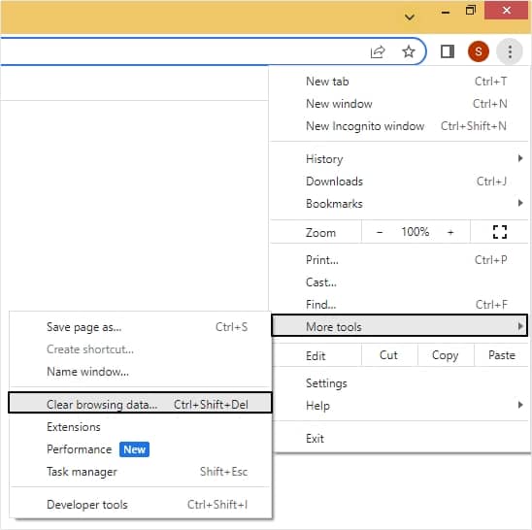Bookmark this tab with the star icon
Viewport: 532px width, 530px height.
[x=408, y=51]
